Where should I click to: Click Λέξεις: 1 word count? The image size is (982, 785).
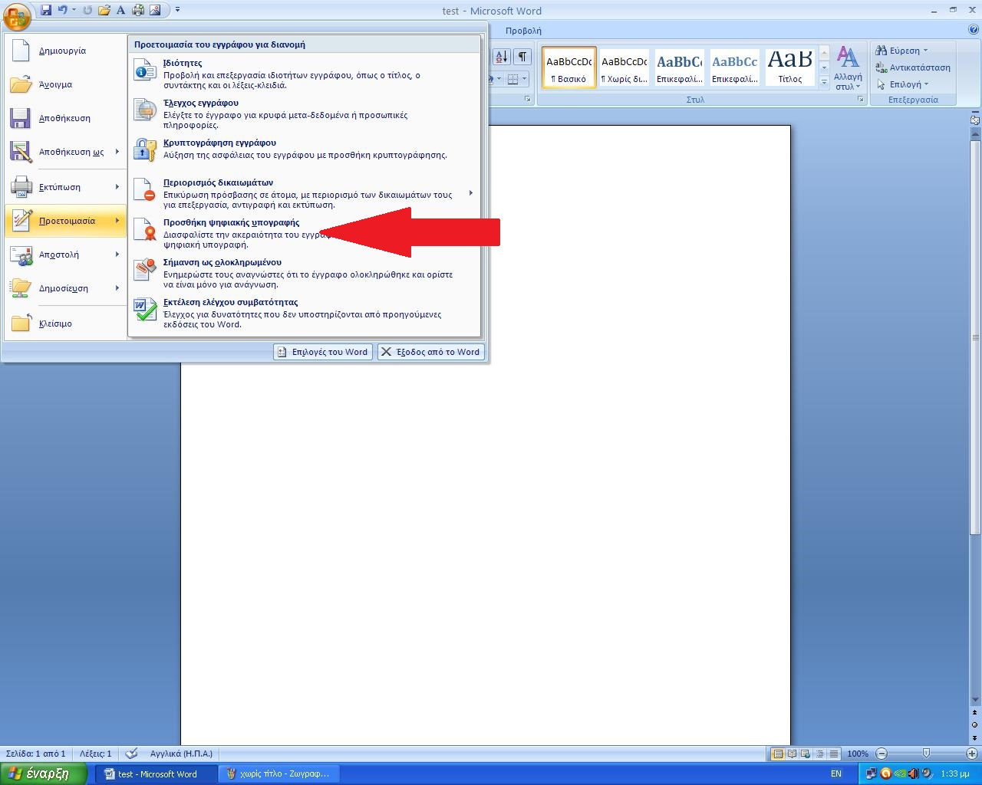[96, 754]
